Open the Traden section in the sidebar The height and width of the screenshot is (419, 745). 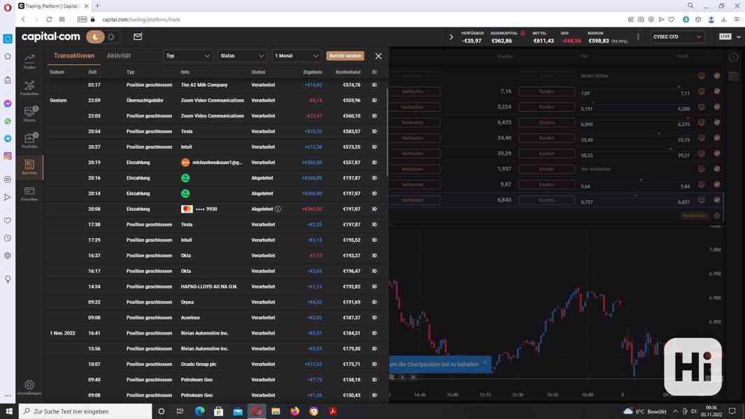29,61
